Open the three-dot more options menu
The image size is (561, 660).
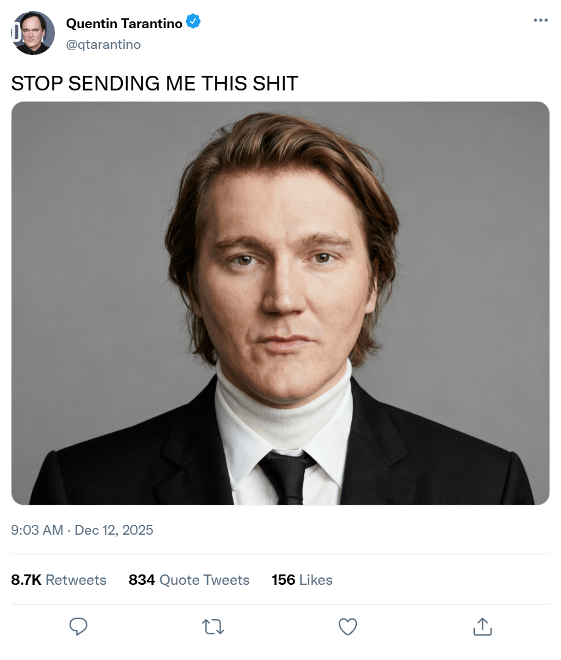coord(540,20)
